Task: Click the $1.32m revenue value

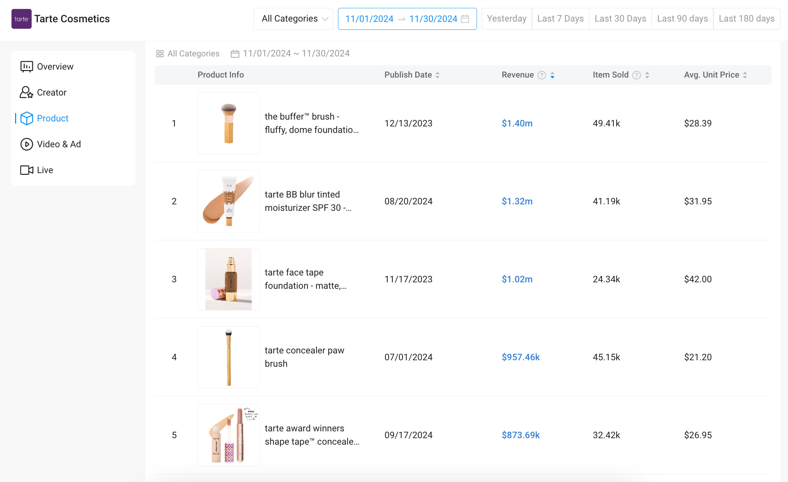Action: (x=517, y=201)
